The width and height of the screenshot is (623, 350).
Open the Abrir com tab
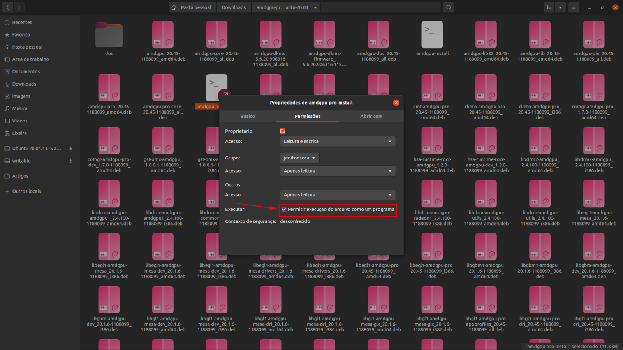point(371,116)
